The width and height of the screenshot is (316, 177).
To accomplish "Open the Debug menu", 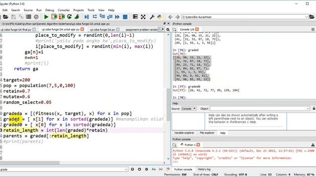I will (x=49, y=10).
